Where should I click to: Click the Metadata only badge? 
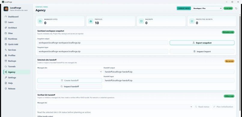point(228,32)
